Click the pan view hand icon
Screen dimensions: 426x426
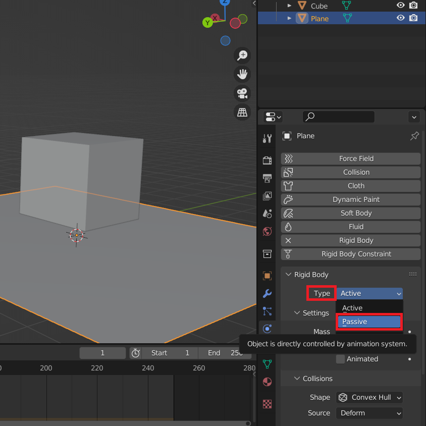pyautogui.click(x=243, y=74)
